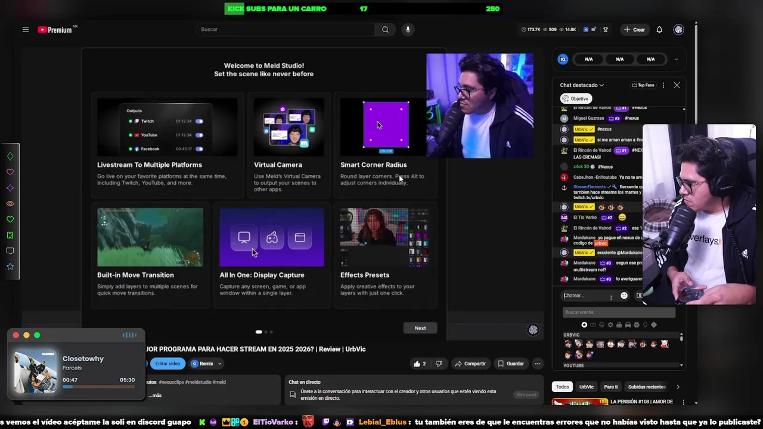Click the Compartir share button
Screen dimensions: 763x429
tap(470, 363)
